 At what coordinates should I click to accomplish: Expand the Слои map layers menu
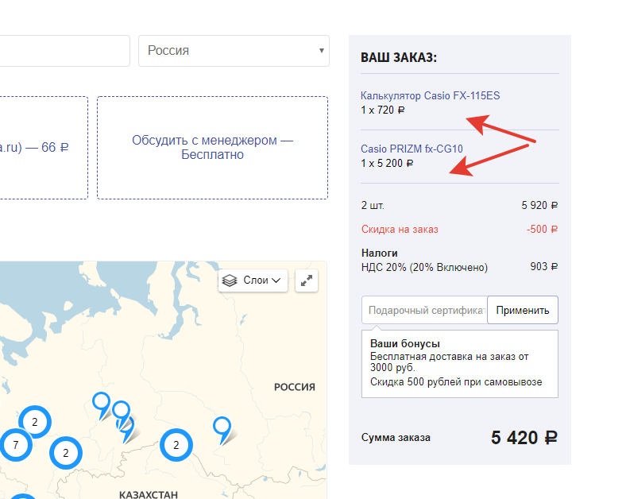[253, 280]
